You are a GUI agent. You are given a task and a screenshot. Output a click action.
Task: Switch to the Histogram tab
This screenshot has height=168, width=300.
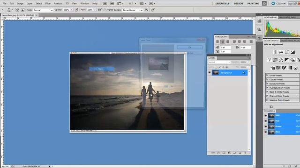coord(270,17)
